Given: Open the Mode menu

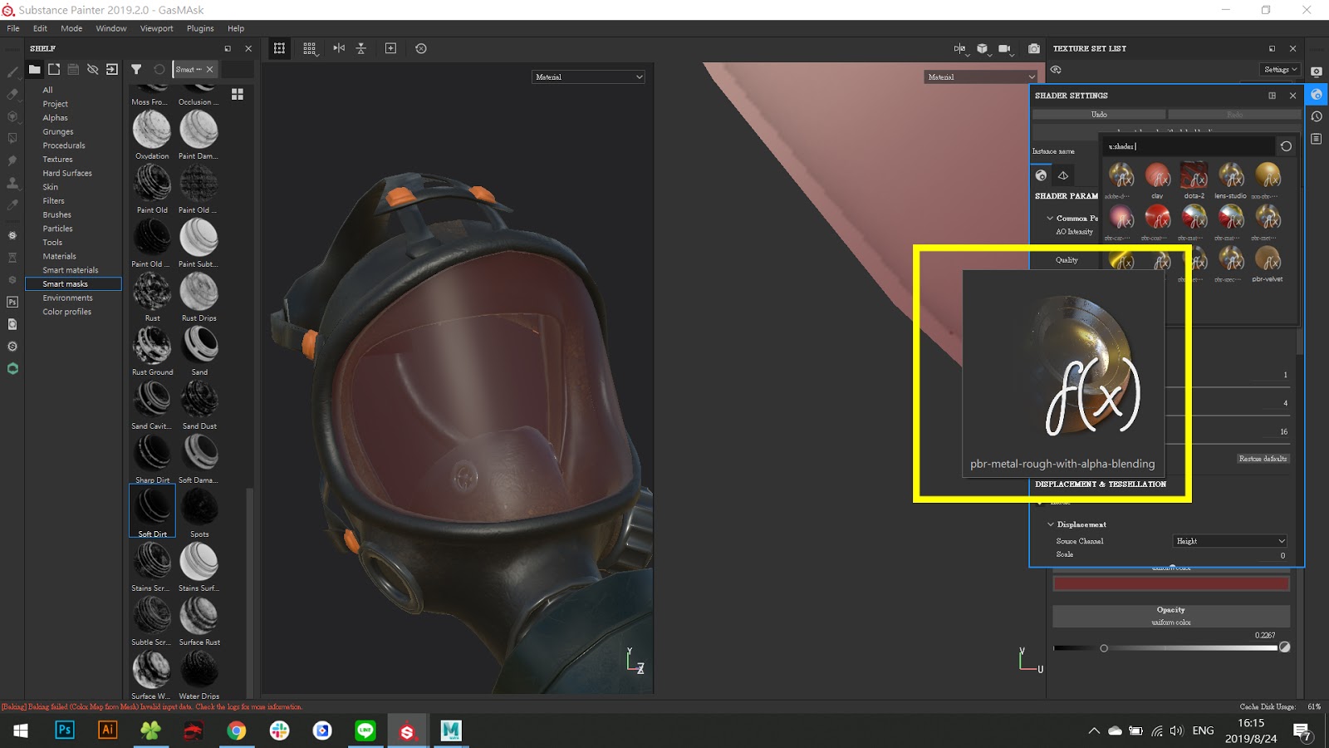Looking at the screenshot, I should tap(71, 28).
